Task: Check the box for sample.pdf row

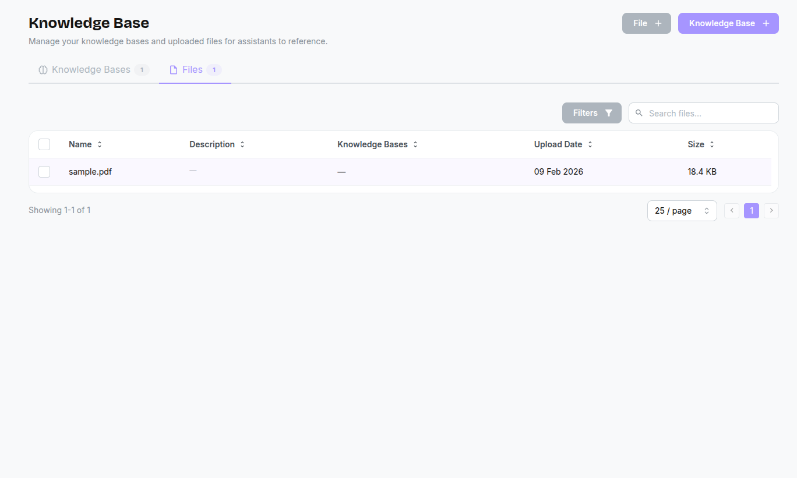Action: [x=44, y=172]
